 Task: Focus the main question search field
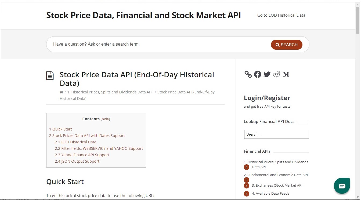pyautogui.click(x=158, y=44)
